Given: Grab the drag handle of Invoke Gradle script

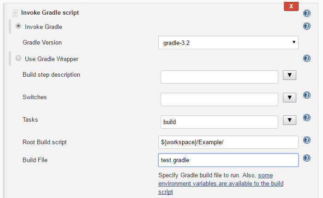Looking at the screenshot, I should click(x=15, y=13).
